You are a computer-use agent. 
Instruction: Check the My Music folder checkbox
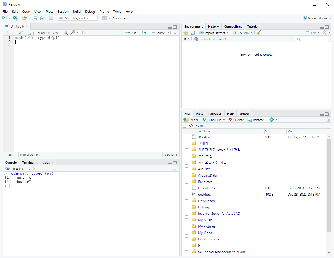point(186,220)
